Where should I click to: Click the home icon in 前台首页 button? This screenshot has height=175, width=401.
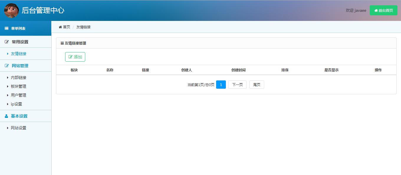pyautogui.click(x=376, y=10)
